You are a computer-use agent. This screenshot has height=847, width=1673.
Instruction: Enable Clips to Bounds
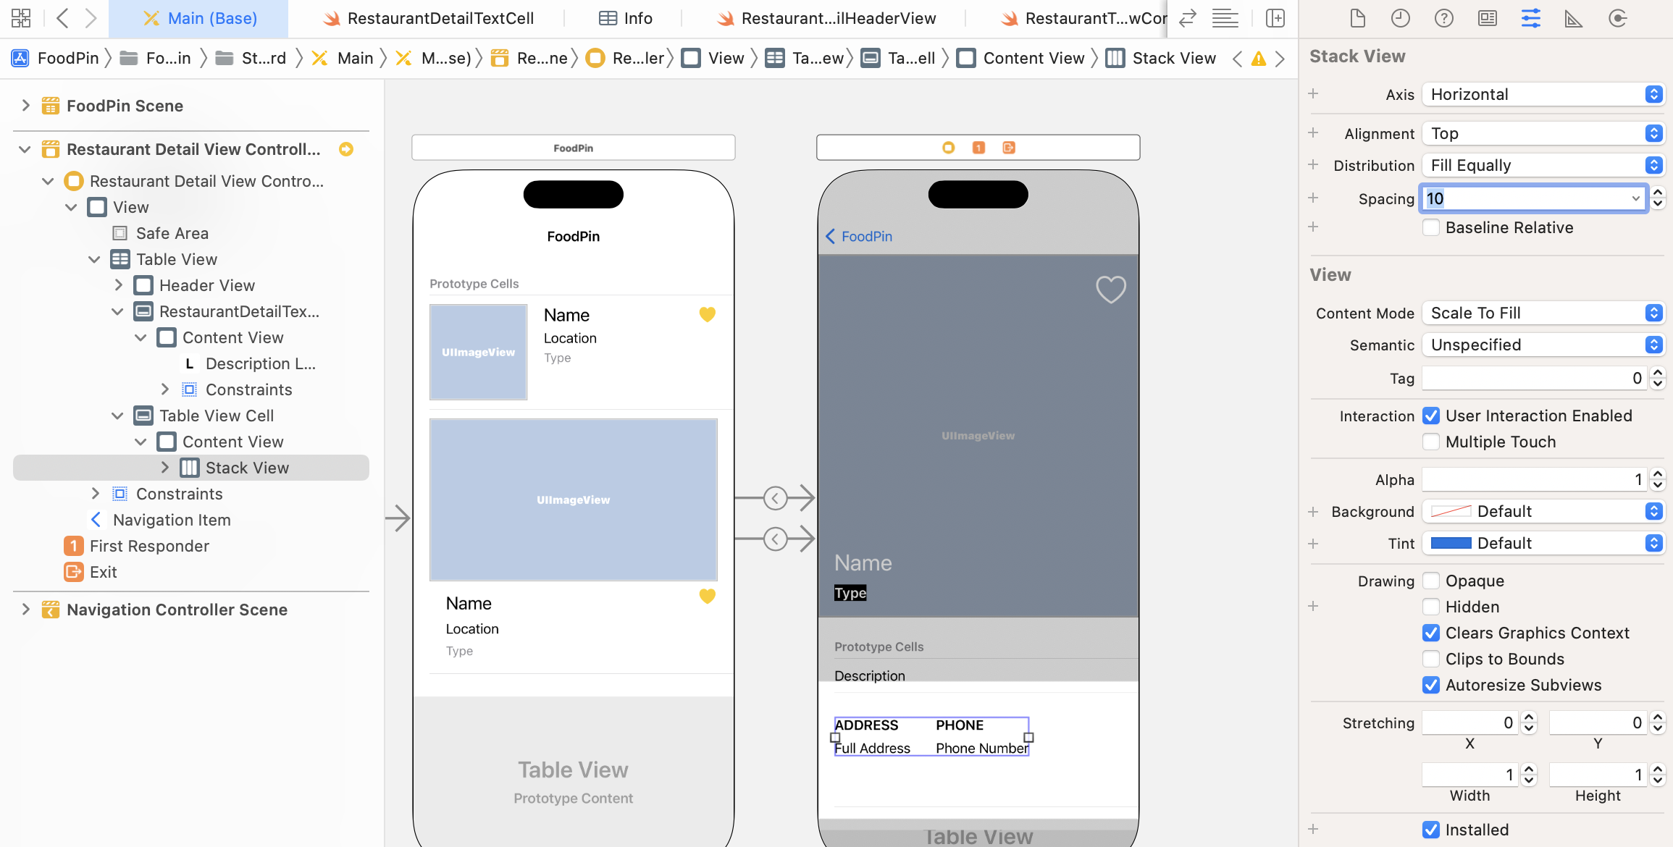point(1431,659)
